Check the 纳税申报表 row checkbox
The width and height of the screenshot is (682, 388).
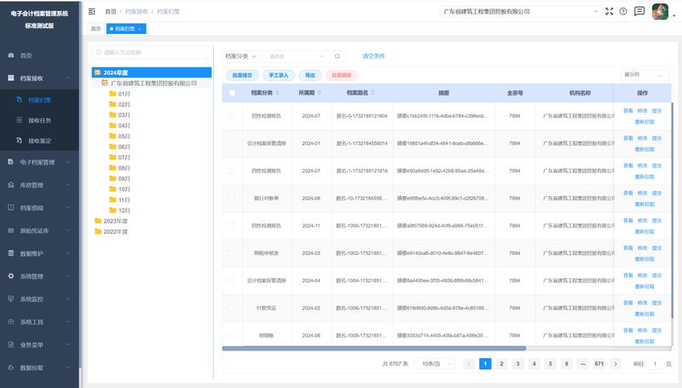(231, 253)
